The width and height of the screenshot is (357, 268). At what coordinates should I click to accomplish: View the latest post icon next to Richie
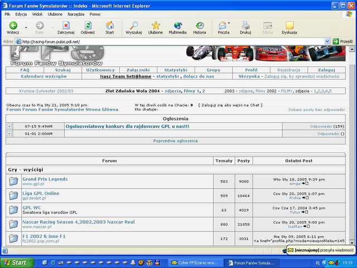pyautogui.click(x=305, y=198)
